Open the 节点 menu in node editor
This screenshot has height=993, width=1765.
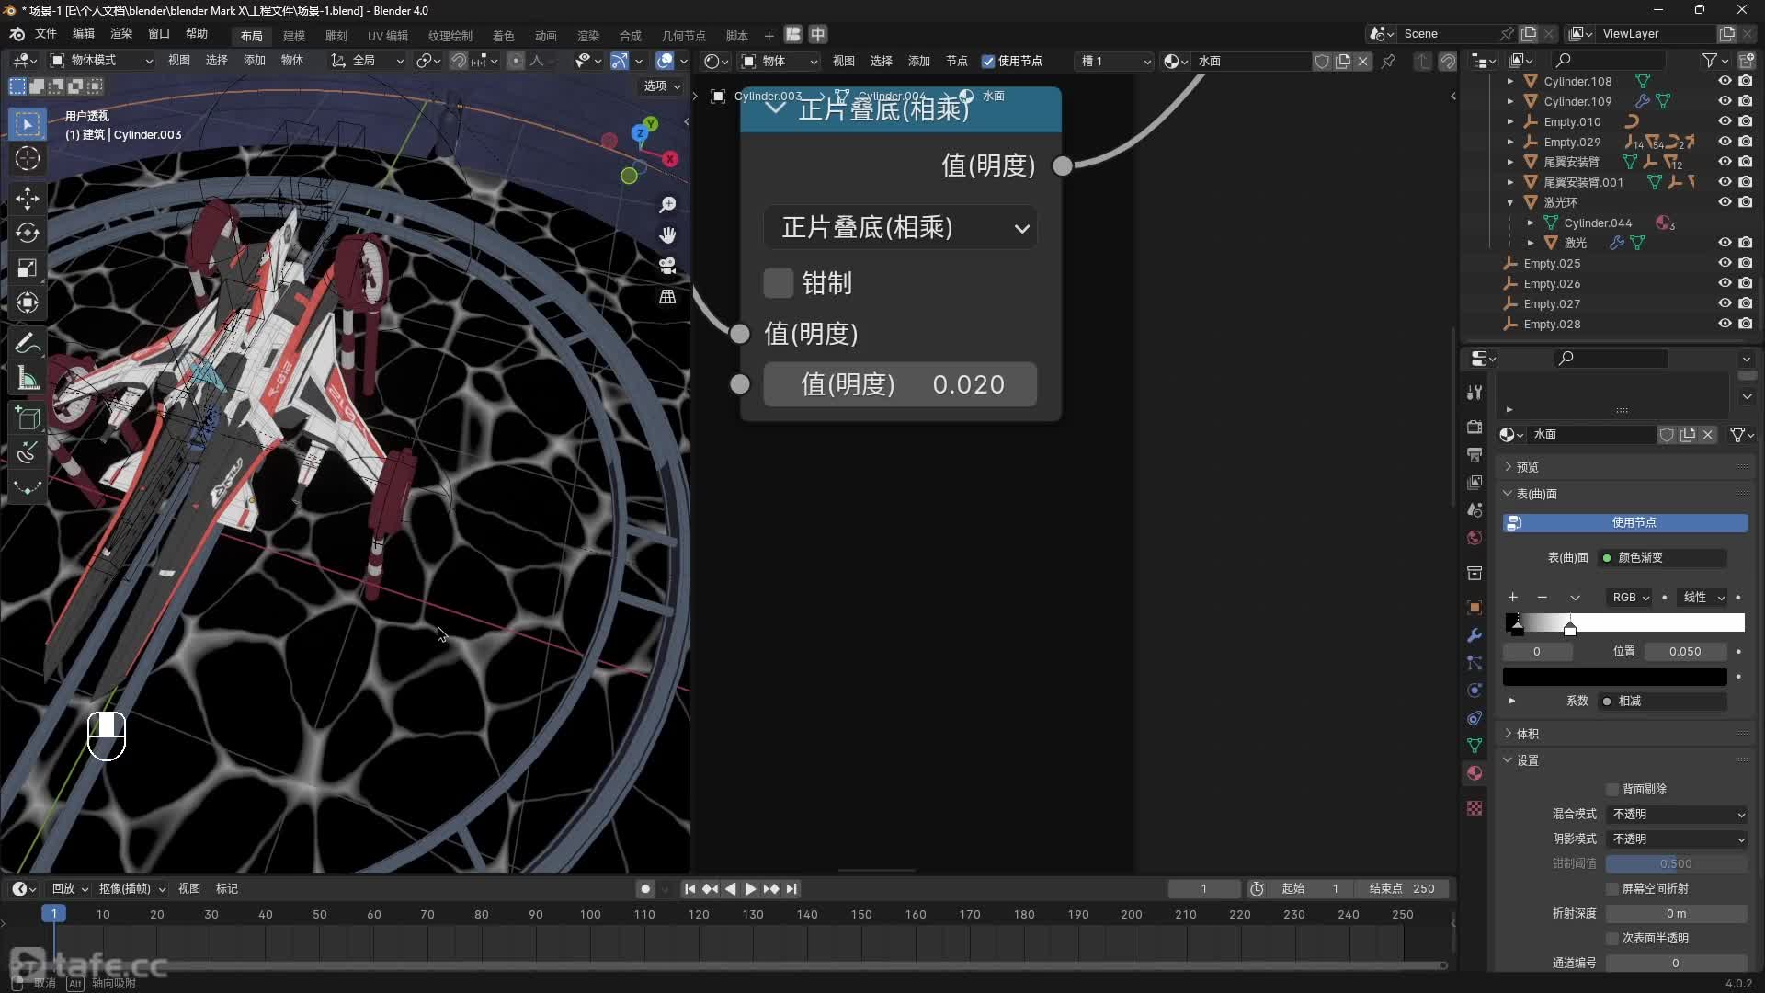pos(957,61)
